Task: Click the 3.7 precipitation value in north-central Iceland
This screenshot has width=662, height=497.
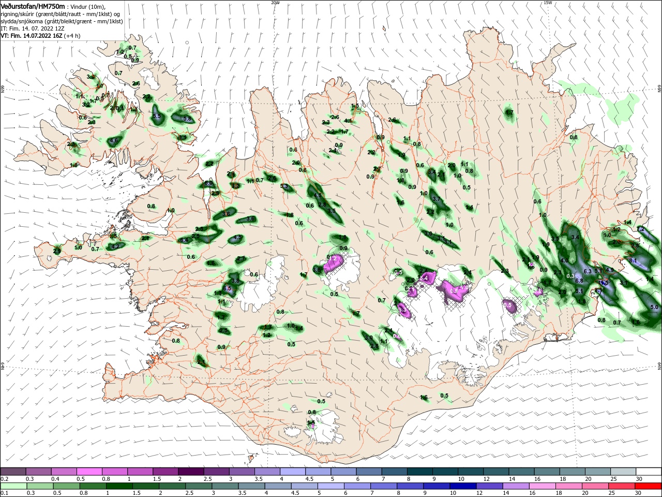Action: tap(436, 199)
